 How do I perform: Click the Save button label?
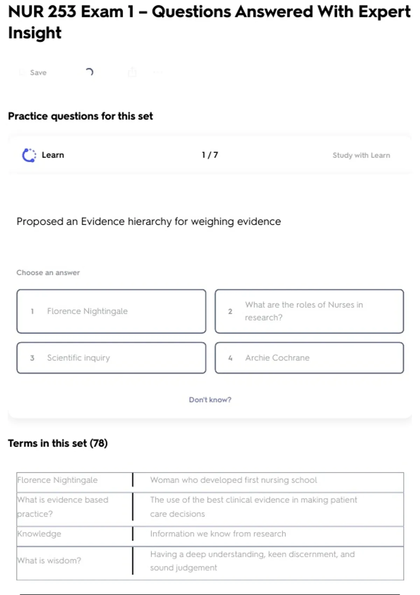pyautogui.click(x=38, y=72)
